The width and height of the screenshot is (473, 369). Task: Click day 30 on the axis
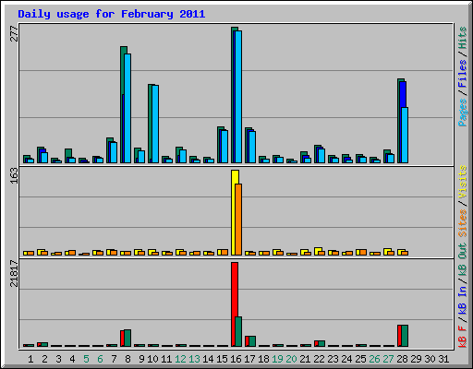pyautogui.click(x=430, y=359)
